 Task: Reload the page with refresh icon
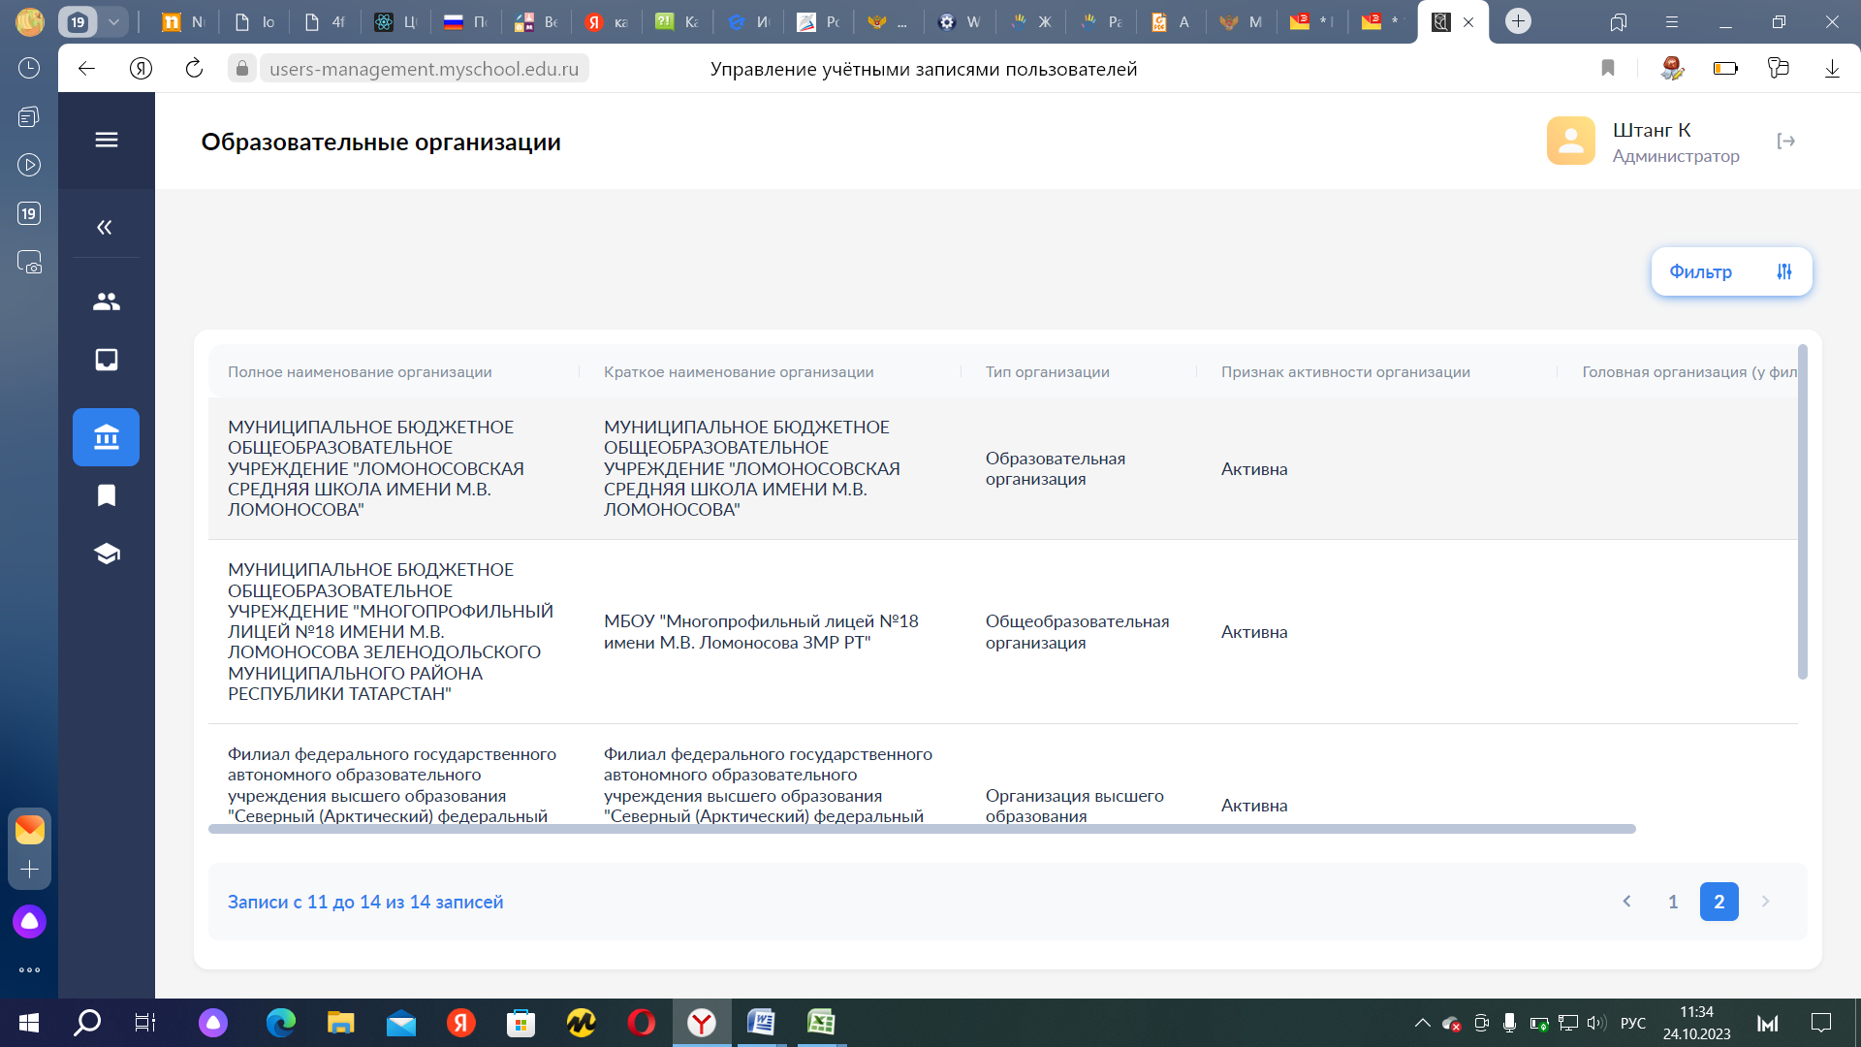point(194,68)
